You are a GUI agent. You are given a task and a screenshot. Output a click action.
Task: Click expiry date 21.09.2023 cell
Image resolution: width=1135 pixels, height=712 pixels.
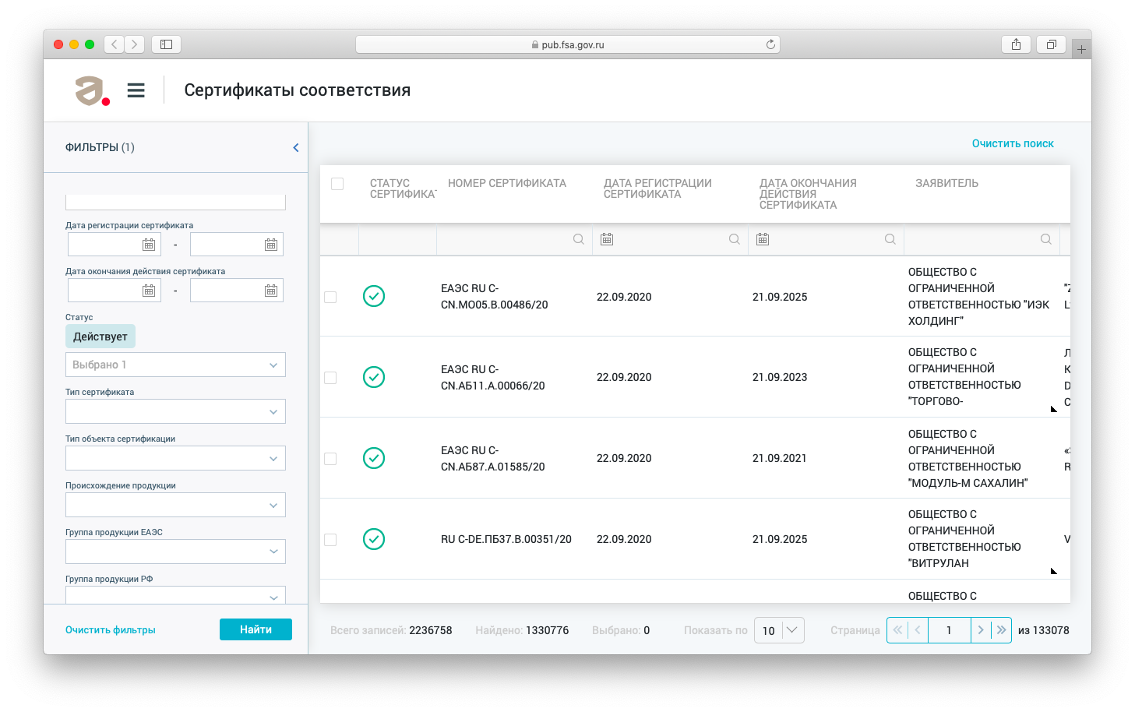(x=780, y=377)
